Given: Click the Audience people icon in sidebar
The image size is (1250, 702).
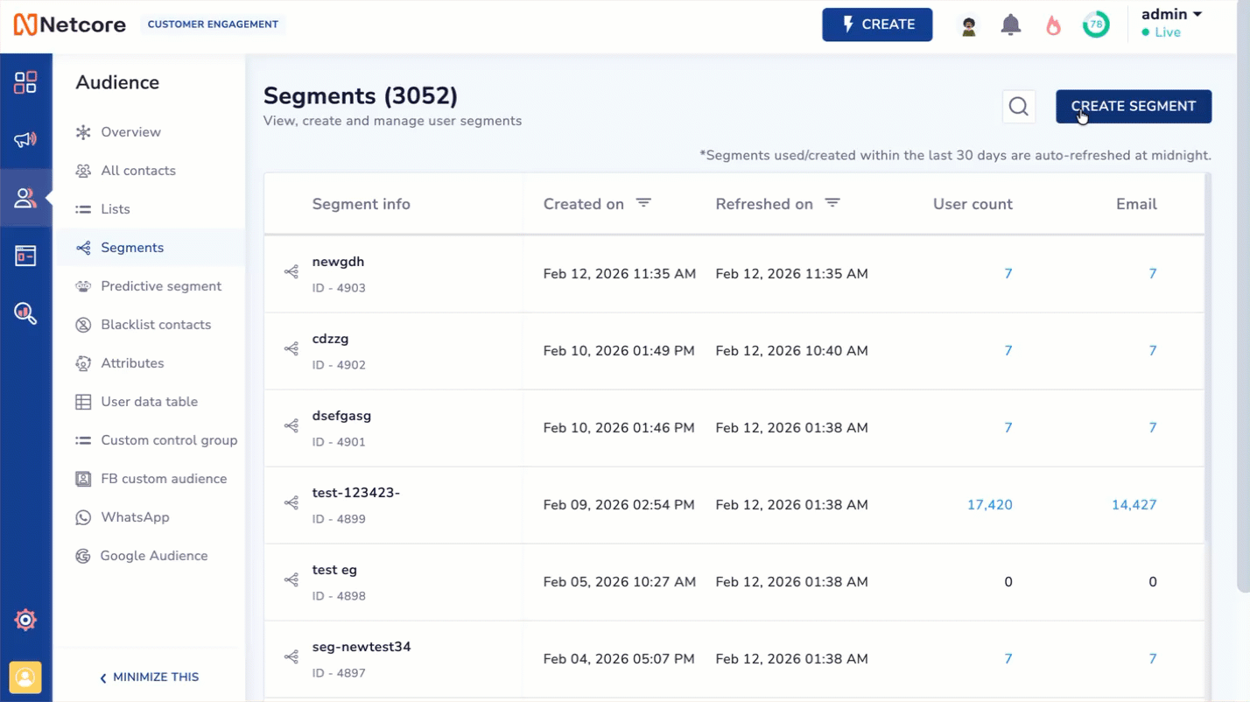Looking at the screenshot, I should click(x=26, y=198).
